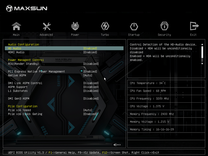Open the Security shield icon
208x156 pixels.
(x=164, y=26)
